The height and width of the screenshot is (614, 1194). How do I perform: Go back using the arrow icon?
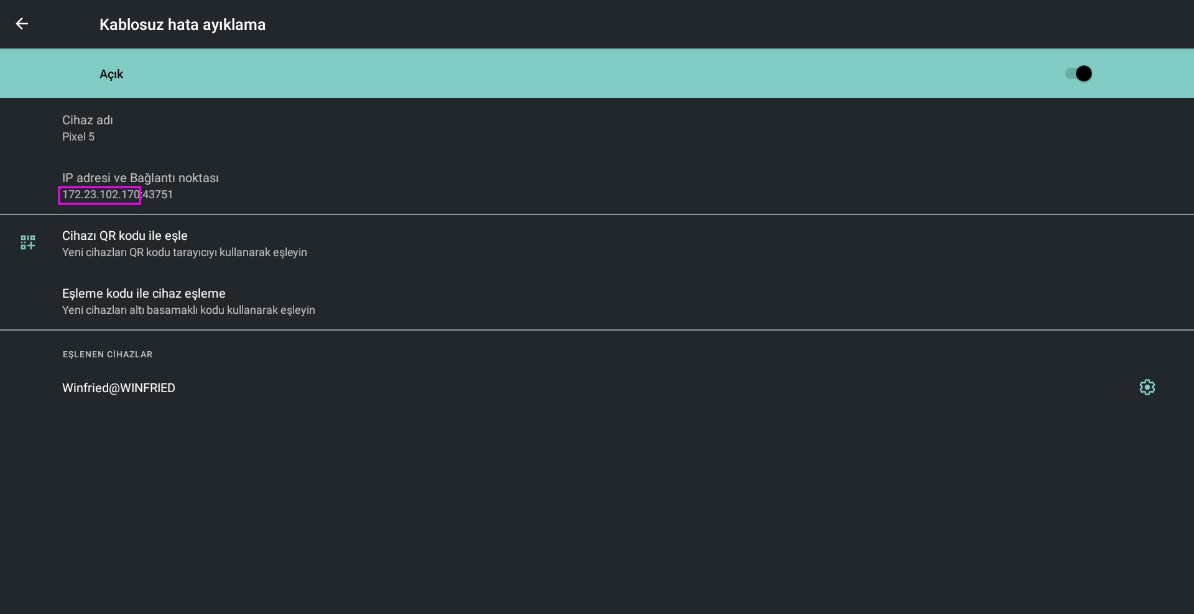click(22, 24)
